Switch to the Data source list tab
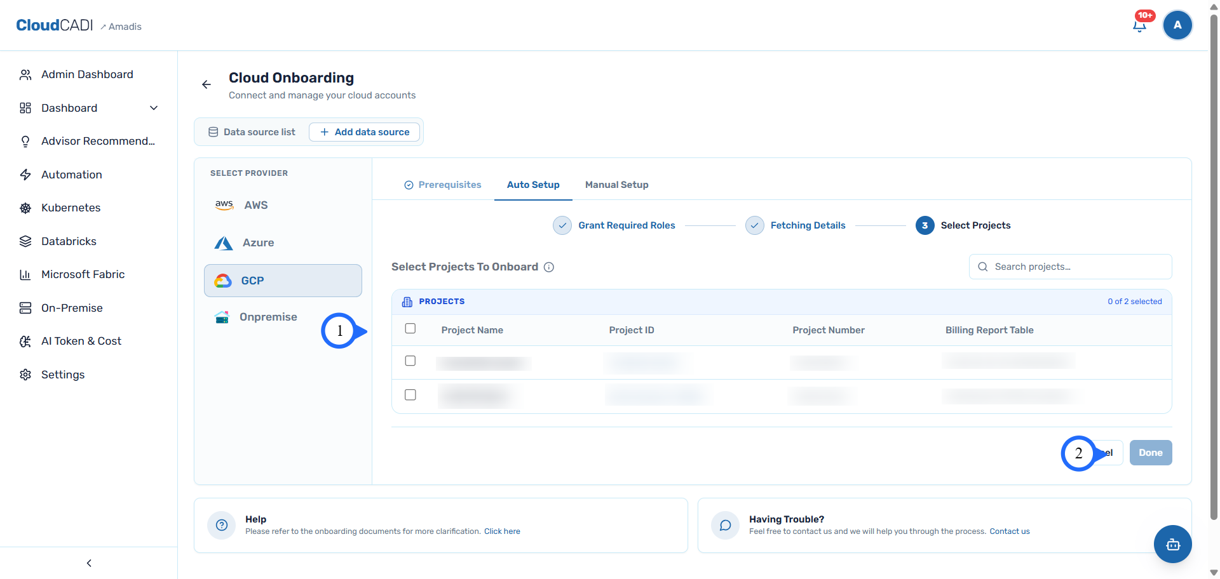The height and width of the screenshot is (579, 1220). coord(252,132)
